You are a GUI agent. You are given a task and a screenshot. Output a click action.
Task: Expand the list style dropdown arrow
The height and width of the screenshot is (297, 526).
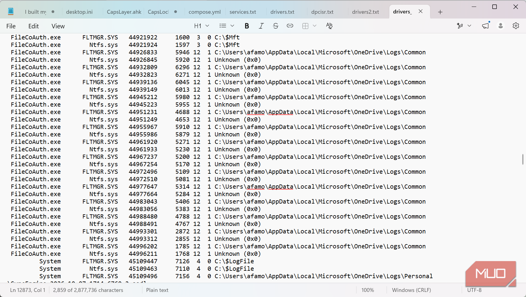[232, 26]
